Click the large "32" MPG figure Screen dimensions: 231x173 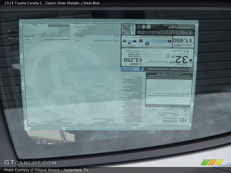tap(182, 59)
